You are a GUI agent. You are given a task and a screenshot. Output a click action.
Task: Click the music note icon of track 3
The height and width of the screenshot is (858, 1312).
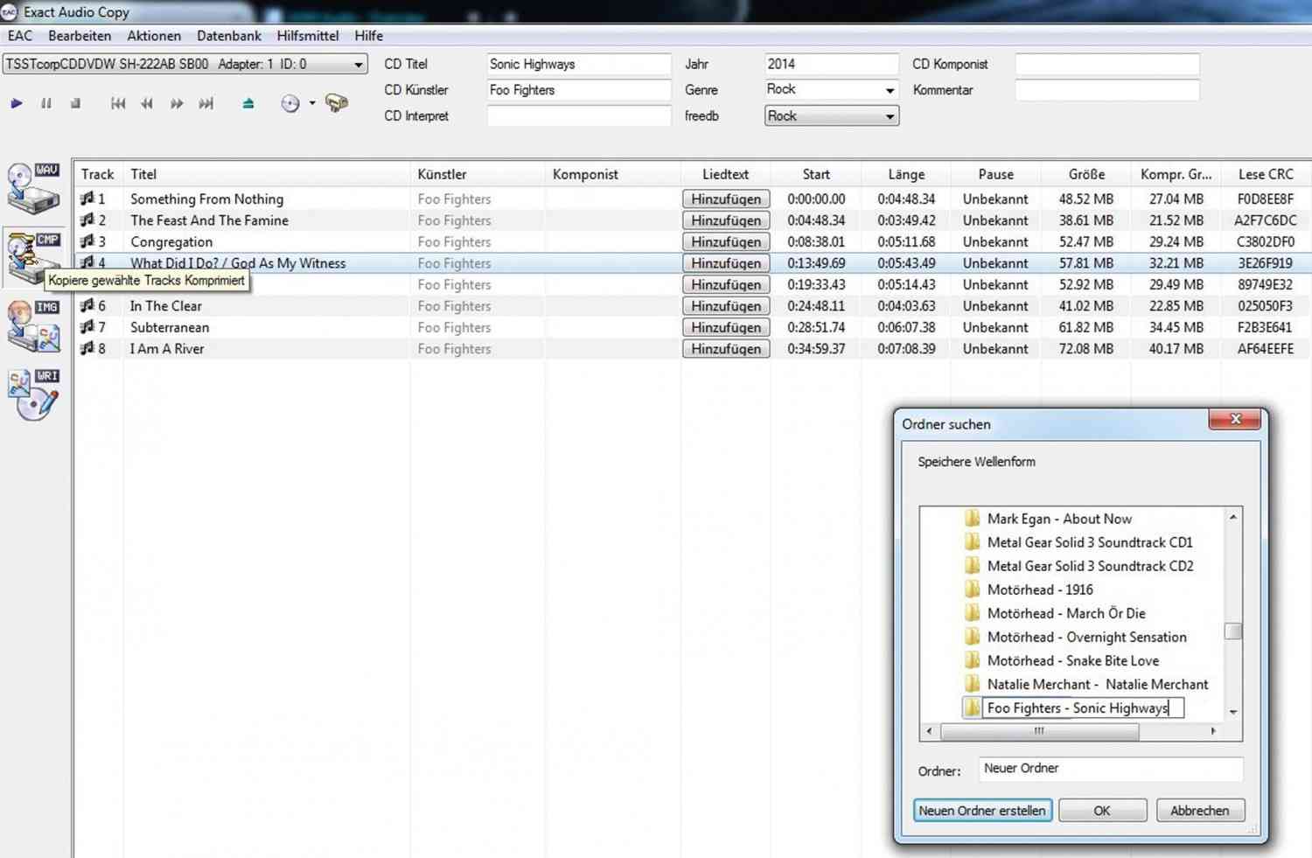click(x=87, y=241)
